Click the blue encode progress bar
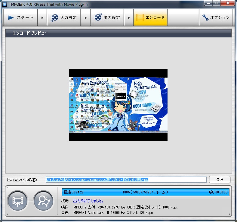The width and height of the screenshot is (237, 222). [145, 192]
